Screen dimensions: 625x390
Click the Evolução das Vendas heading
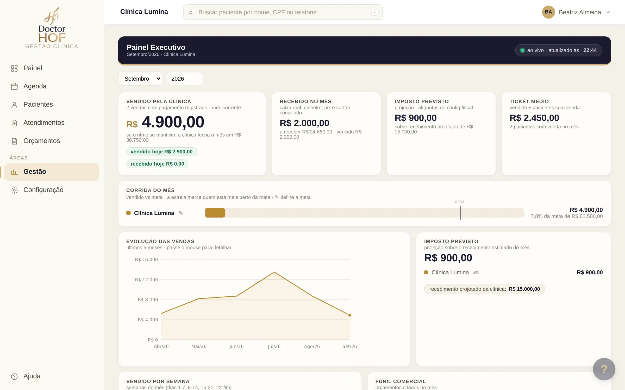[160, 242]
